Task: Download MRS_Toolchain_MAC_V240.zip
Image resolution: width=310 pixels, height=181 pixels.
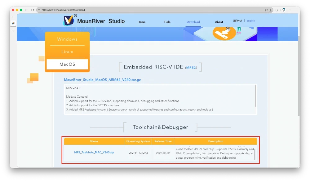Action: (94, 152)
